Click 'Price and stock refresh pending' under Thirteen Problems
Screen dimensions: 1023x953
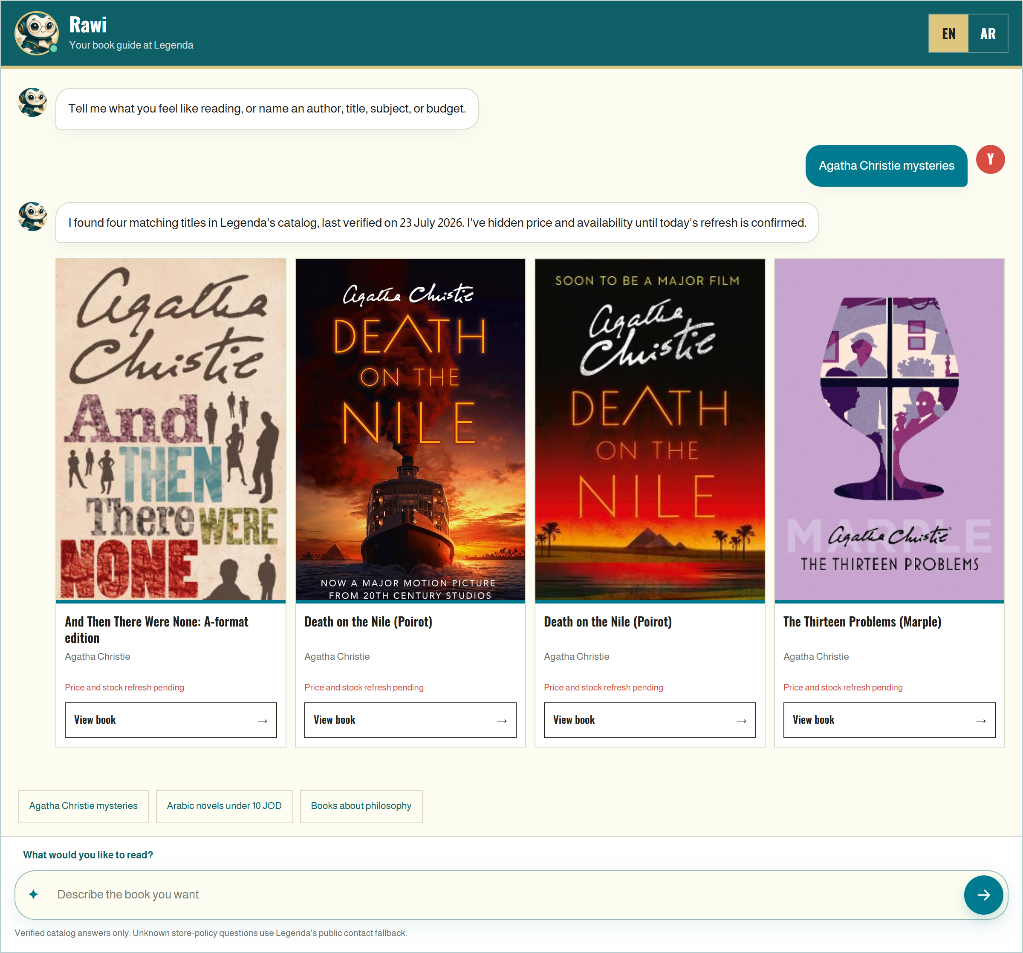coord(843,687)
